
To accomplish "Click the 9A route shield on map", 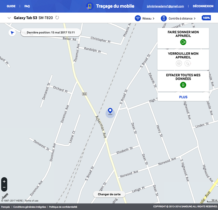I will [84, 94].
